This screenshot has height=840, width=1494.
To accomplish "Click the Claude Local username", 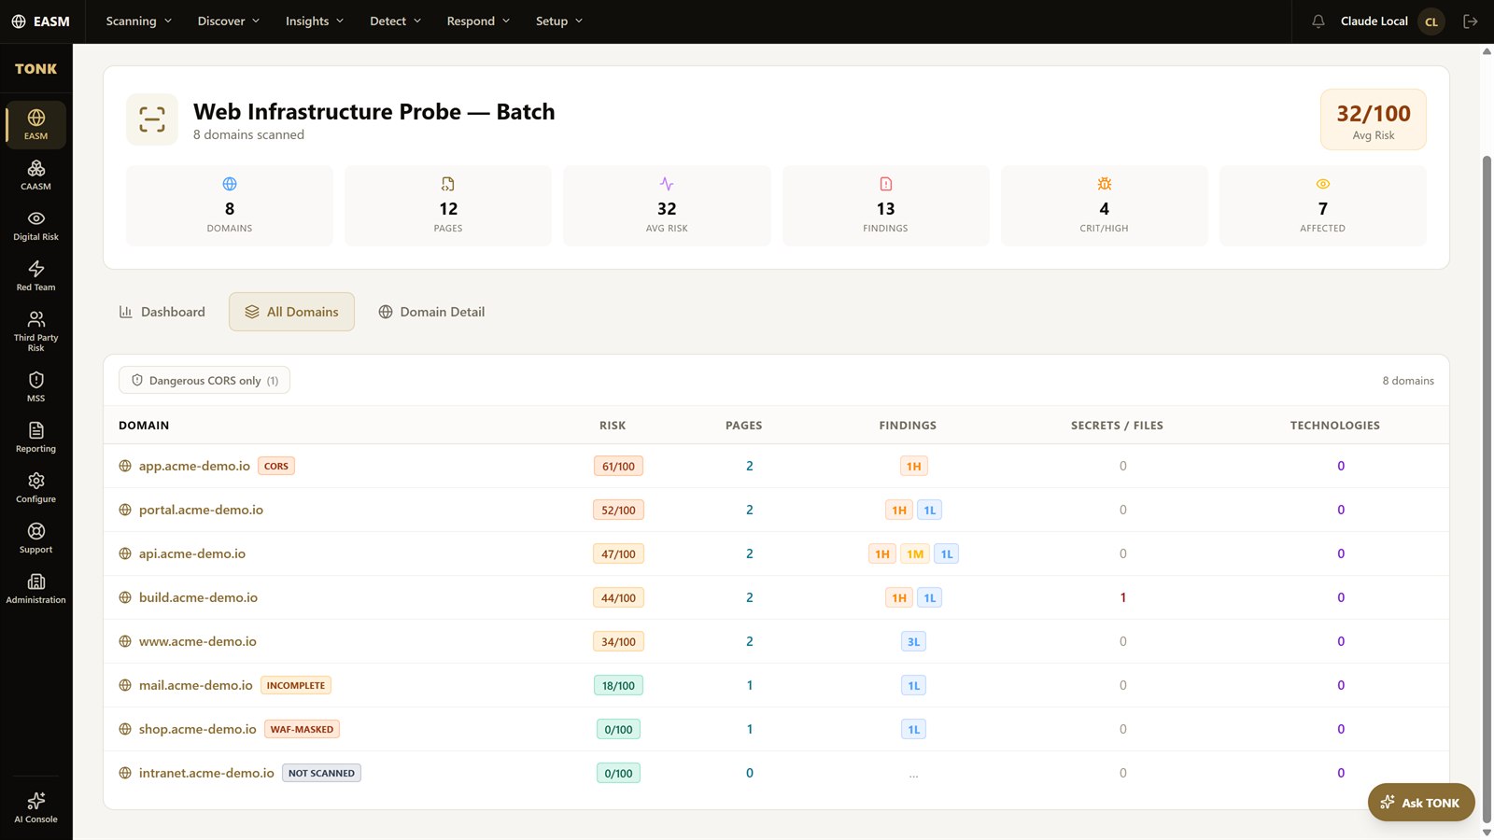I will [1374, 21].
